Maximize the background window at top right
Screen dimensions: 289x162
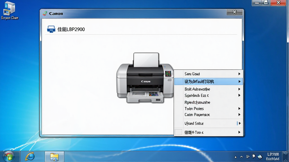(x=266, y=3)
